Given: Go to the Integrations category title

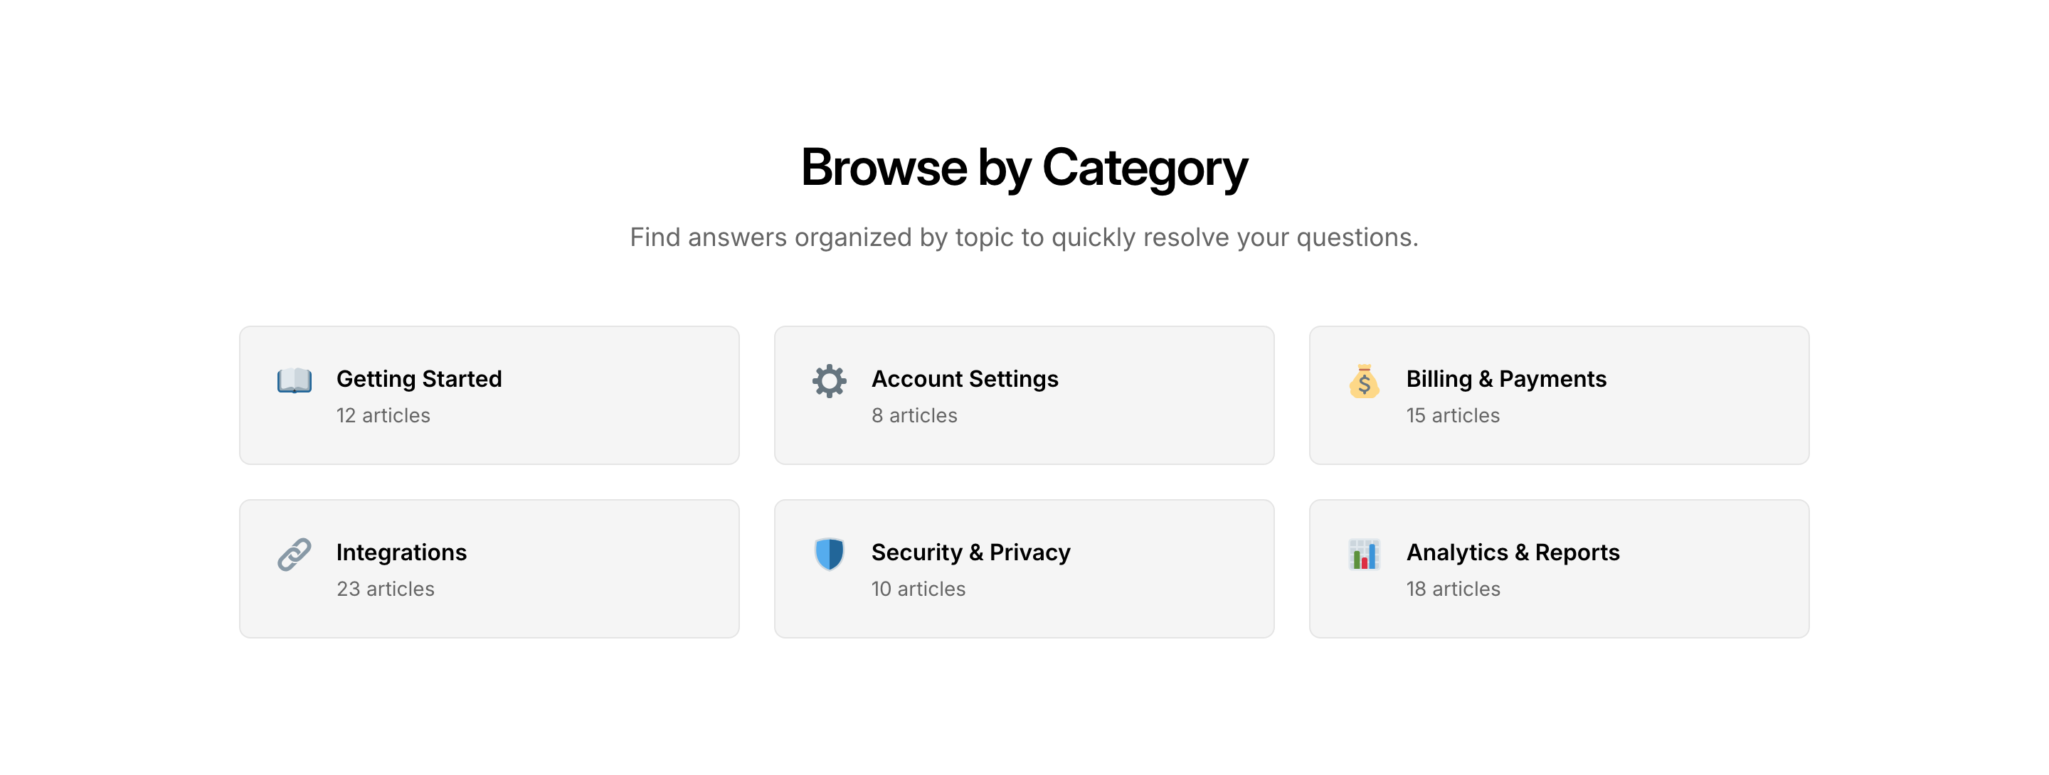Looking at the screenshot, I should click(401, 552).
